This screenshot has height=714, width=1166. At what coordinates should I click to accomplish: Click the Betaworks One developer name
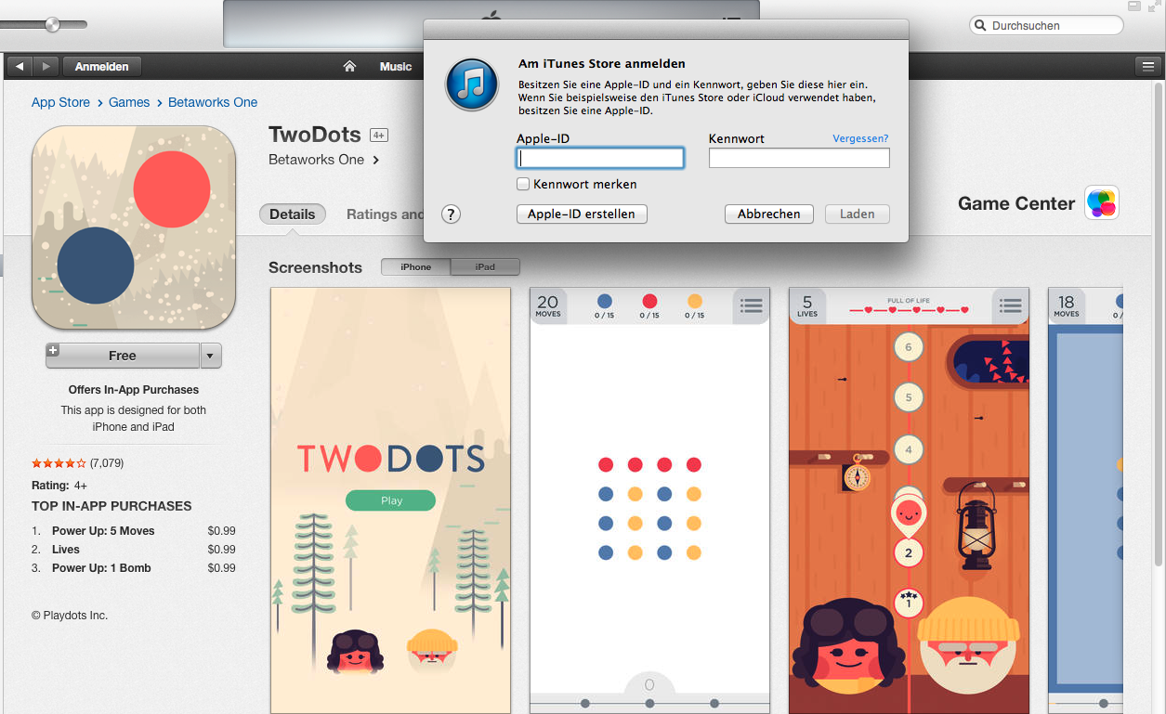click(x=317, y=160)
